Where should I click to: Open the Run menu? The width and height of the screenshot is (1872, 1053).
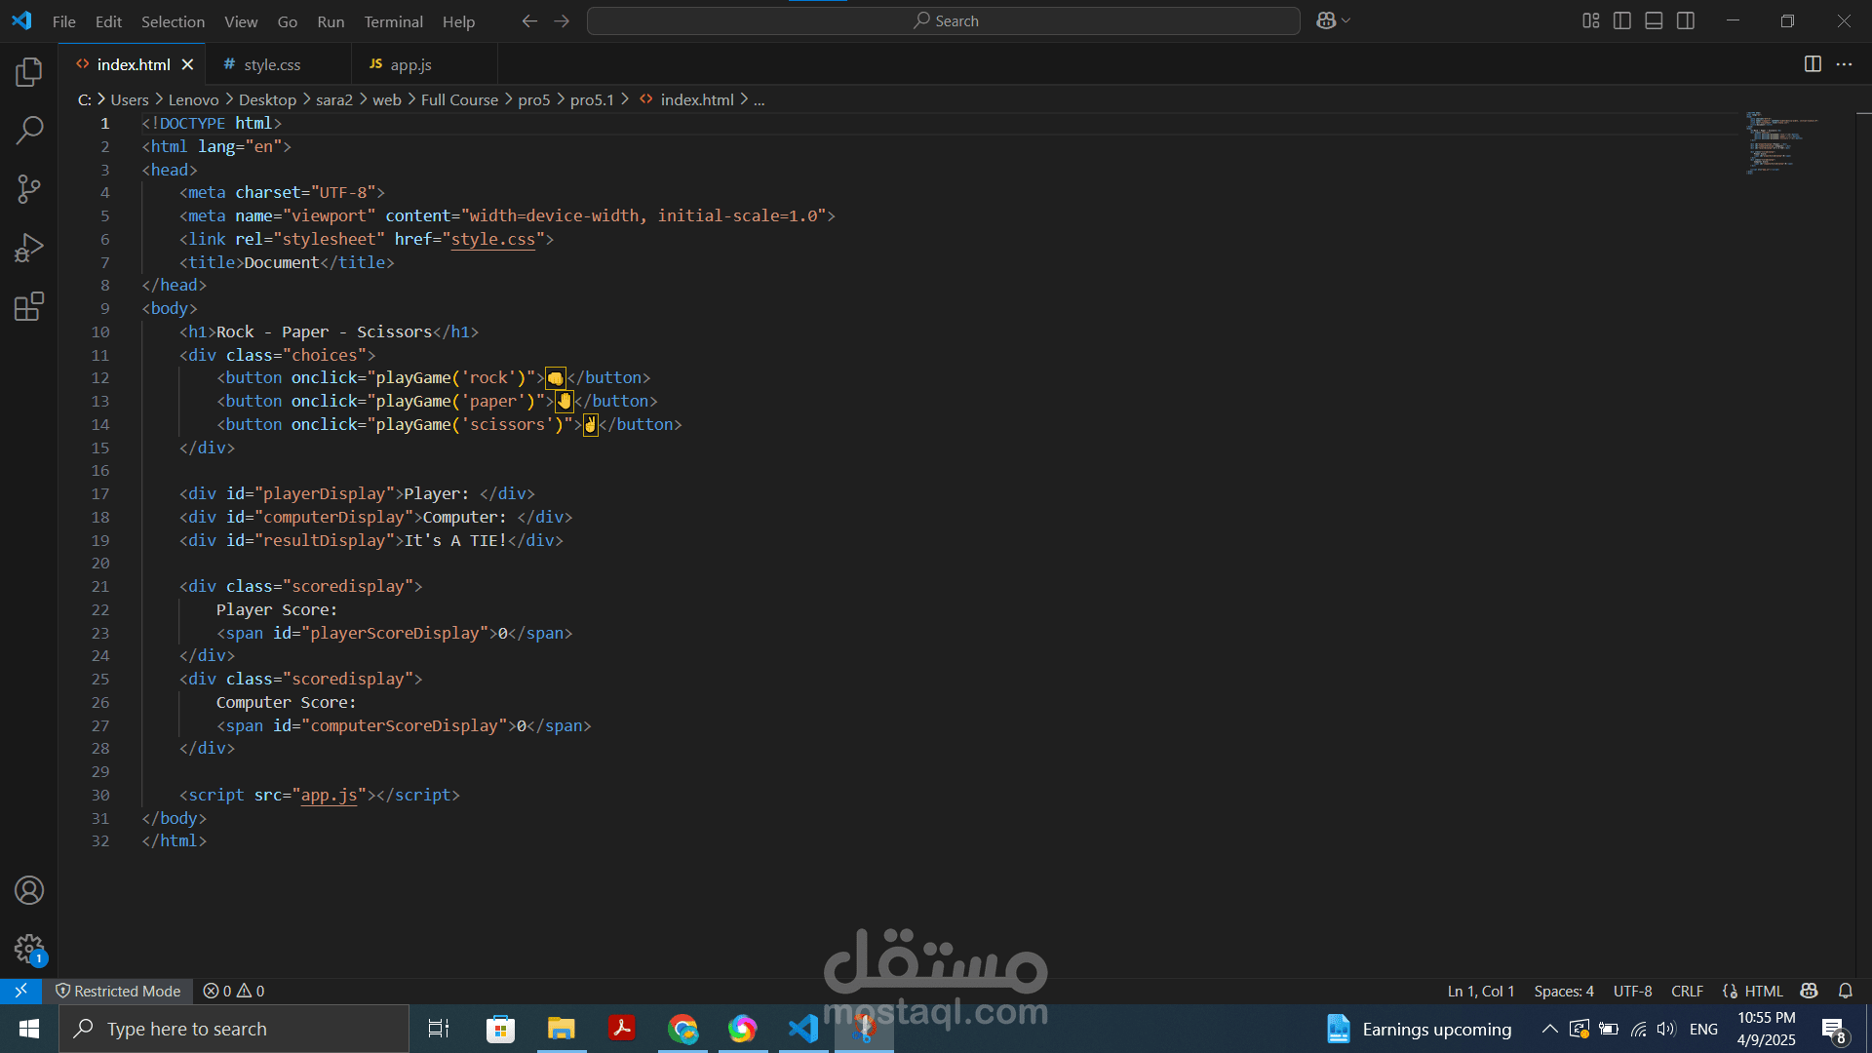331,21
